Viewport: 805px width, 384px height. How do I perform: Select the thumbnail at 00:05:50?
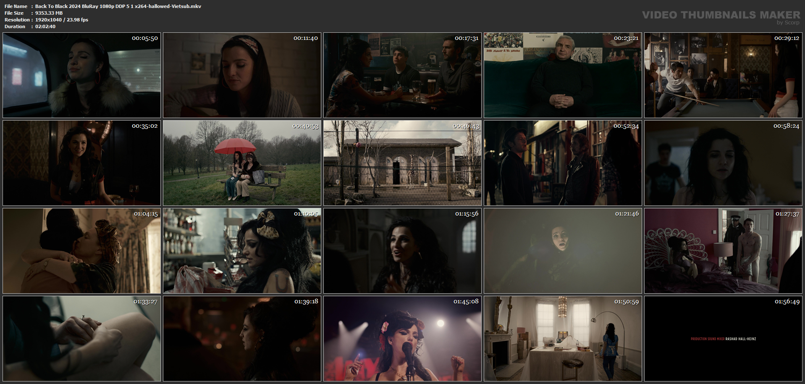click(x=82, y=75)
